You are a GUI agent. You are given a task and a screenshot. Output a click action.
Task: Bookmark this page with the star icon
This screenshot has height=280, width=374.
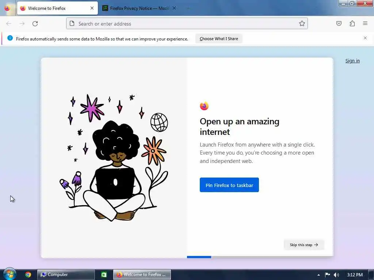[302, 23]
